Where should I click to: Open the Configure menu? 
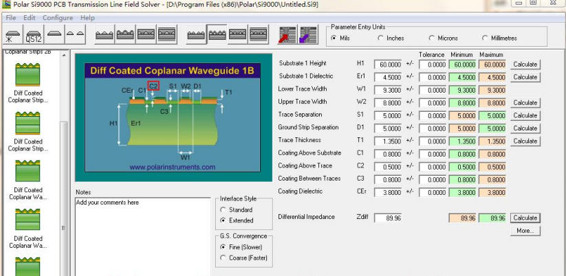point(57,17)
